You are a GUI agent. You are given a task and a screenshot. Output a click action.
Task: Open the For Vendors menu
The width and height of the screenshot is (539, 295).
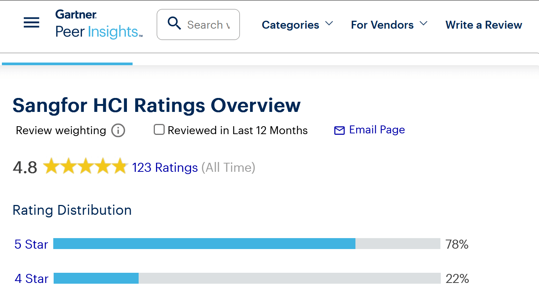click(382, 25)
